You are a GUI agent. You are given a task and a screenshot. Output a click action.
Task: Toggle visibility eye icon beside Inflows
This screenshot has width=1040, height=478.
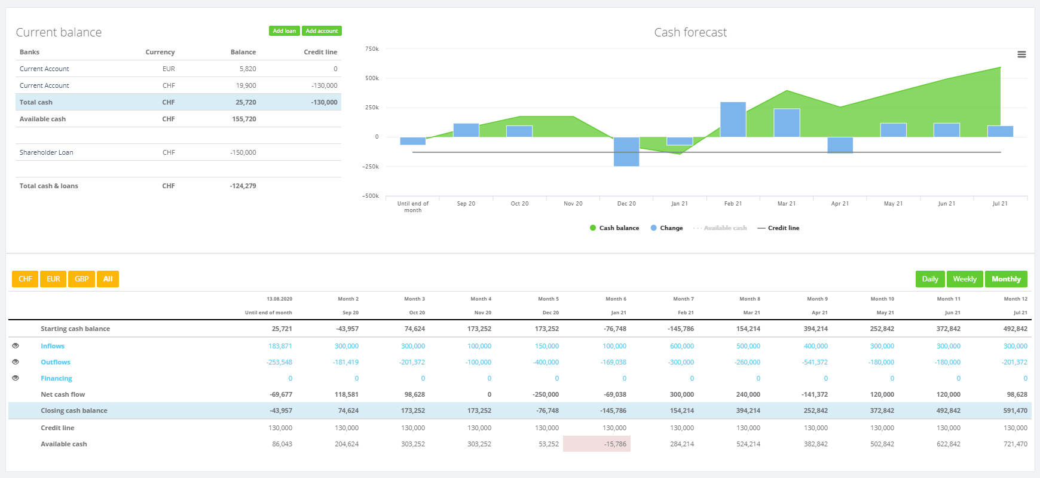[16, 346]
